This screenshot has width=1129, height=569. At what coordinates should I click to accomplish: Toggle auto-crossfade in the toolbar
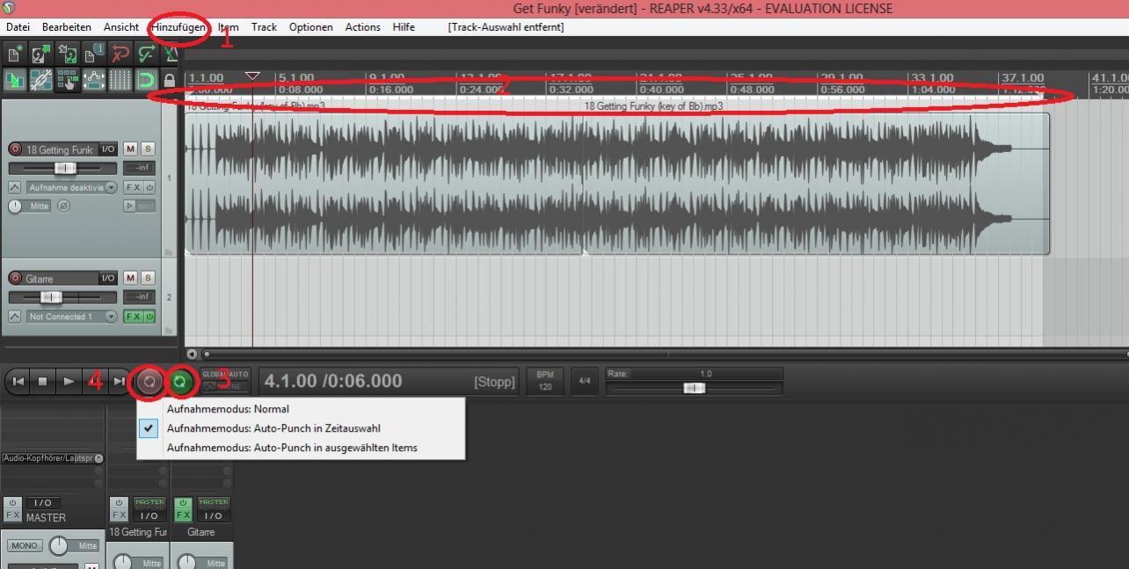pyautogui.click(x=15, y=80)
